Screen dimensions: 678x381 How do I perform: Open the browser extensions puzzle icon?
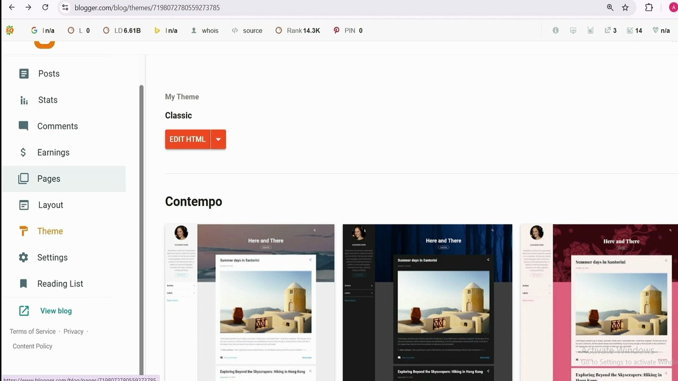[649, 7]
